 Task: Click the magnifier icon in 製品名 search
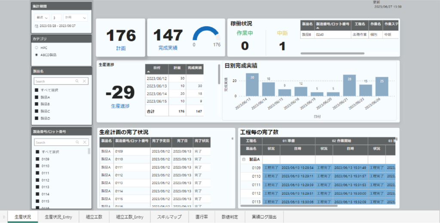click(76, 81)
